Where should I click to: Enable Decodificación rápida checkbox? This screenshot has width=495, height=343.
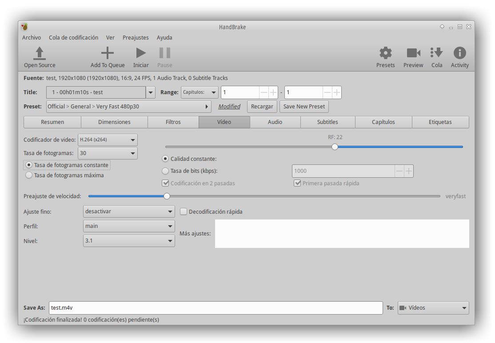point(184,212)
